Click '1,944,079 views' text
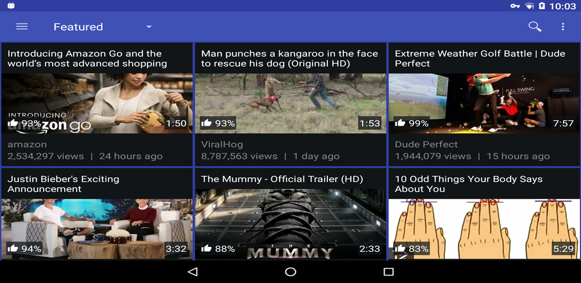581x283 pixels. [433, 156]
